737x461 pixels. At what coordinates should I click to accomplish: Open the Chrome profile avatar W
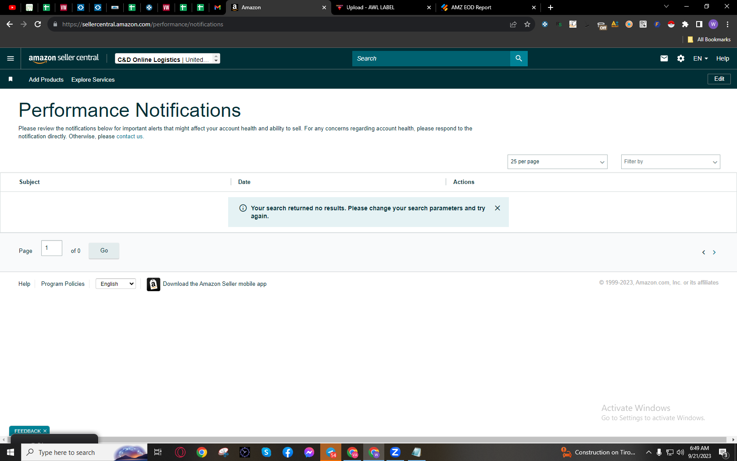coord(713,24)
